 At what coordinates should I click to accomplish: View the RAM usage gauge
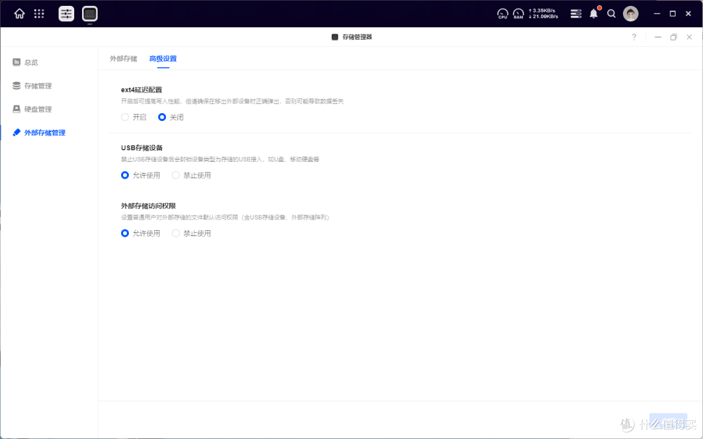[x=518, y=14]
